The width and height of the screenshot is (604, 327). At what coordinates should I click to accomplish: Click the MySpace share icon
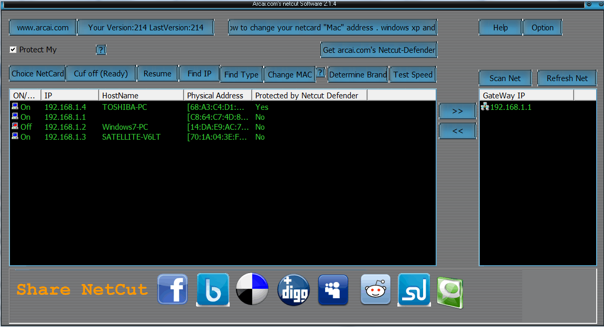pyautogui.click(x=333, y=290)
